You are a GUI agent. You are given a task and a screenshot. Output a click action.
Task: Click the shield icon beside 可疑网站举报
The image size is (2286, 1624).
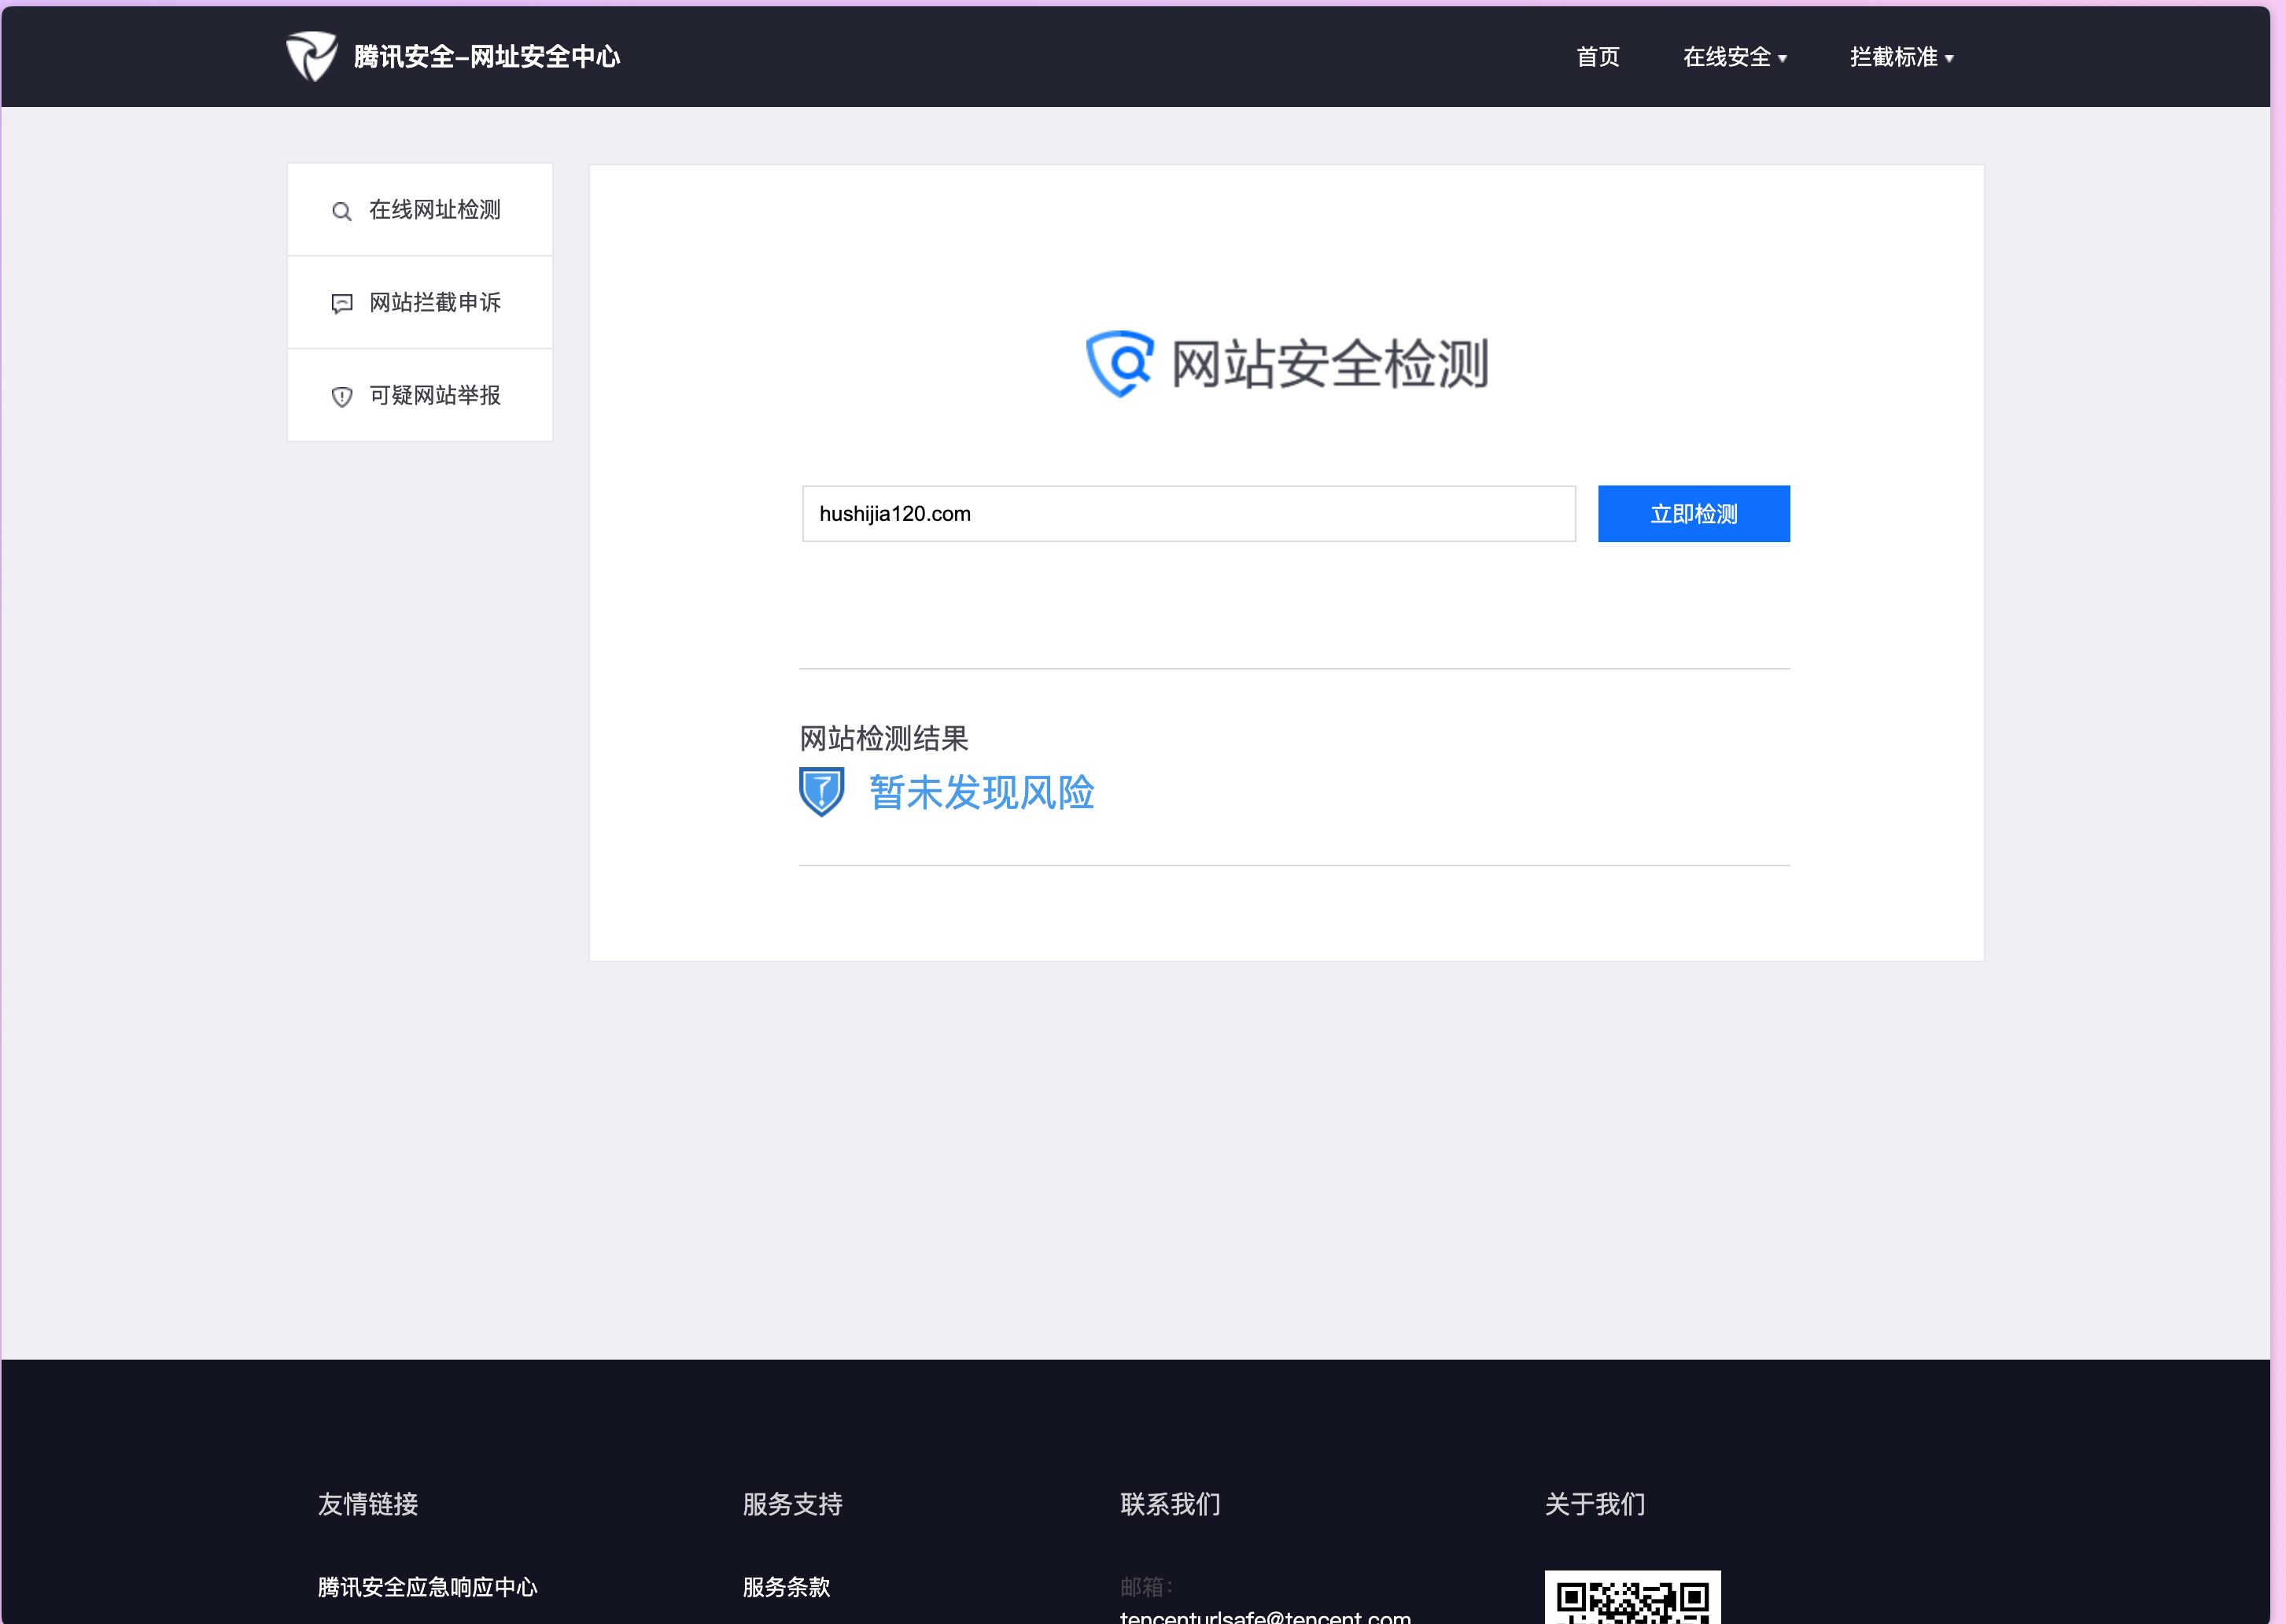[342, 397]
